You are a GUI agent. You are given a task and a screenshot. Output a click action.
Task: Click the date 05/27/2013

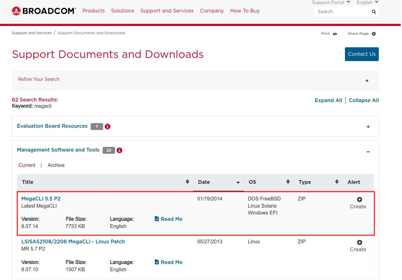(209, 241)
